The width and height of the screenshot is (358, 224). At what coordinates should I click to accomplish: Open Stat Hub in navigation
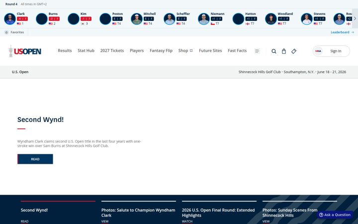click(86, 50)
